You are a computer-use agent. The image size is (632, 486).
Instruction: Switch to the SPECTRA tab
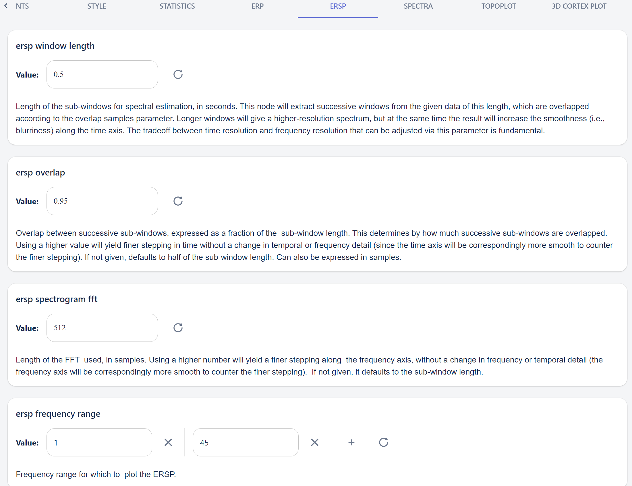(418, 6)
